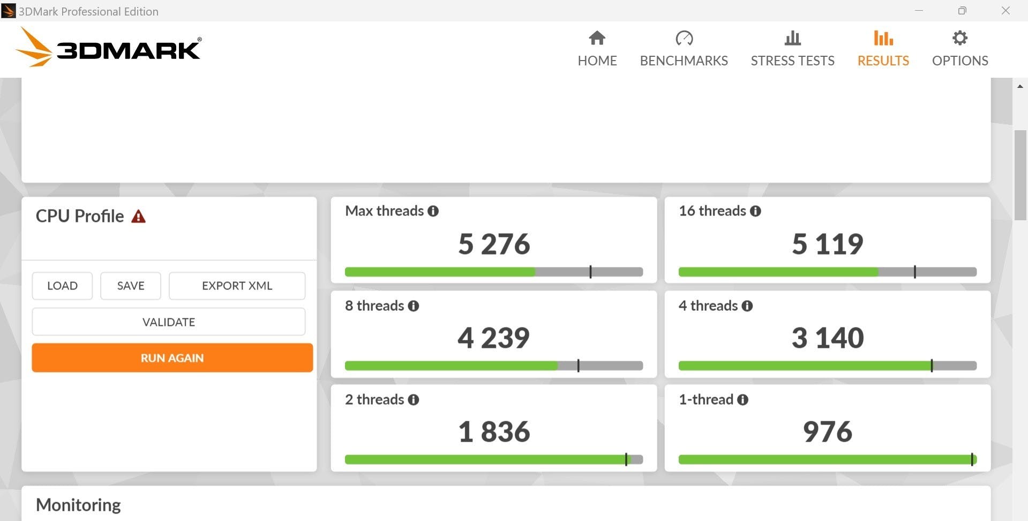This screenshot has height=521, width=1028.
Task: Click the 16 threads score bar
Action: click(828, 272)
